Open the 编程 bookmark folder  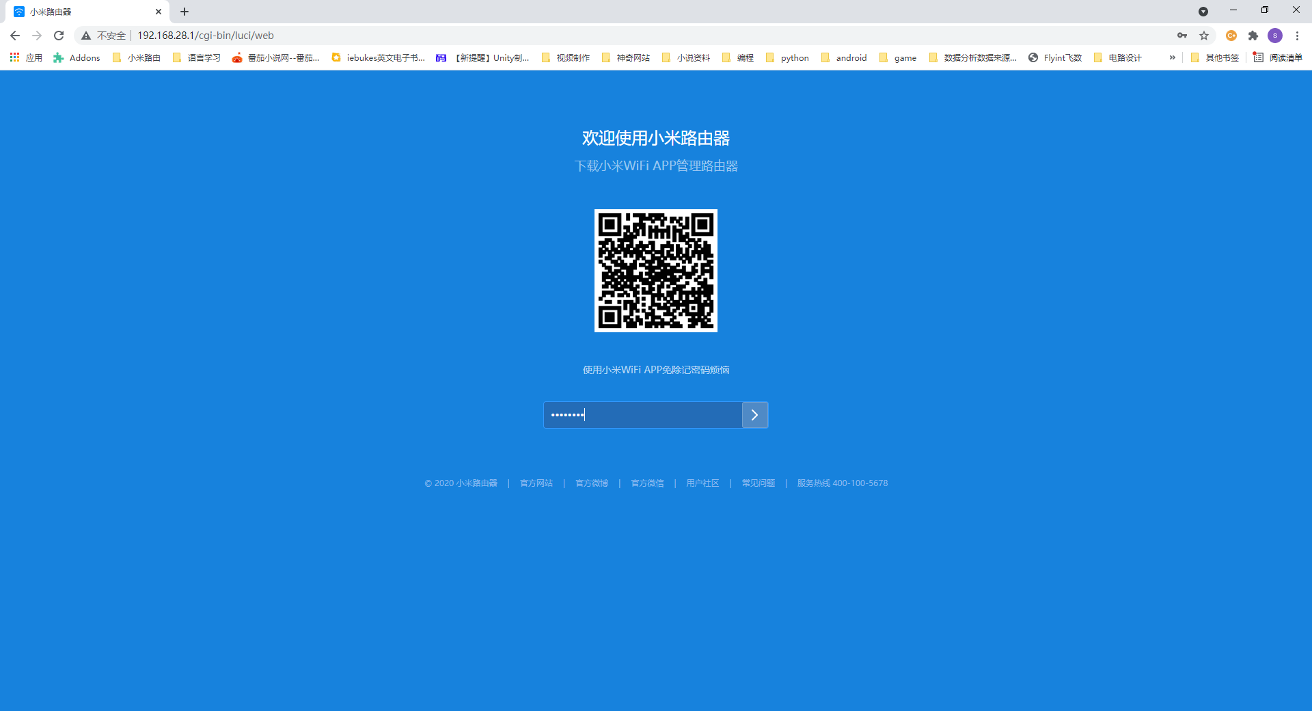[738, 57]
